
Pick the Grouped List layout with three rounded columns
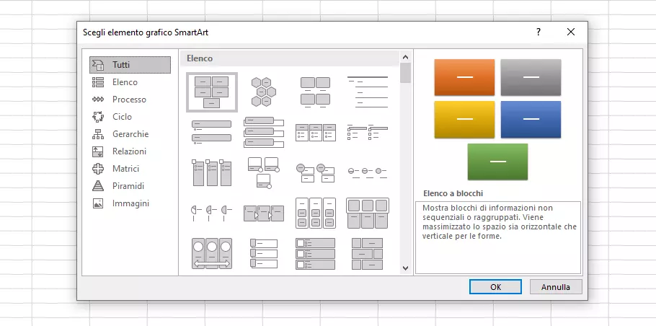point(316,213)
